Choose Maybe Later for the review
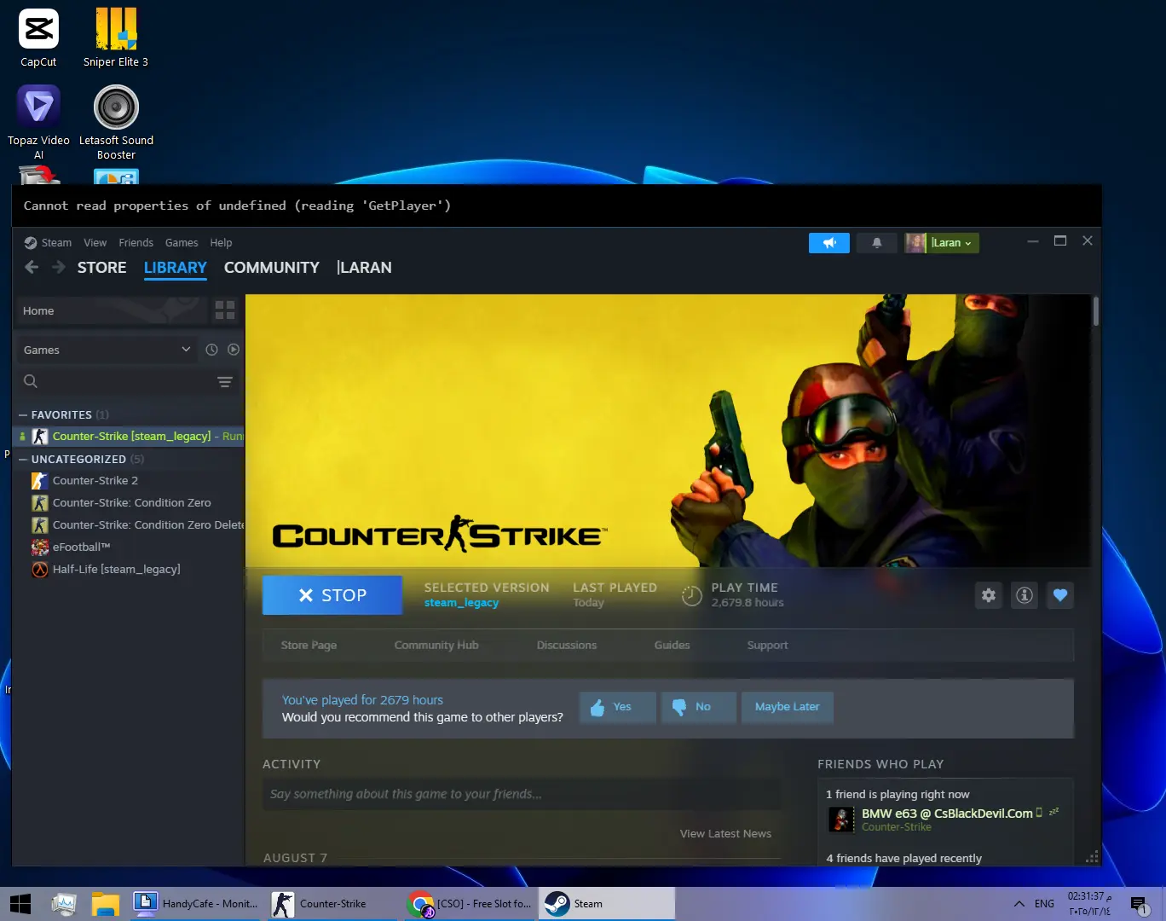This screenshot has width=1166, height=921. tap(787, 707)
